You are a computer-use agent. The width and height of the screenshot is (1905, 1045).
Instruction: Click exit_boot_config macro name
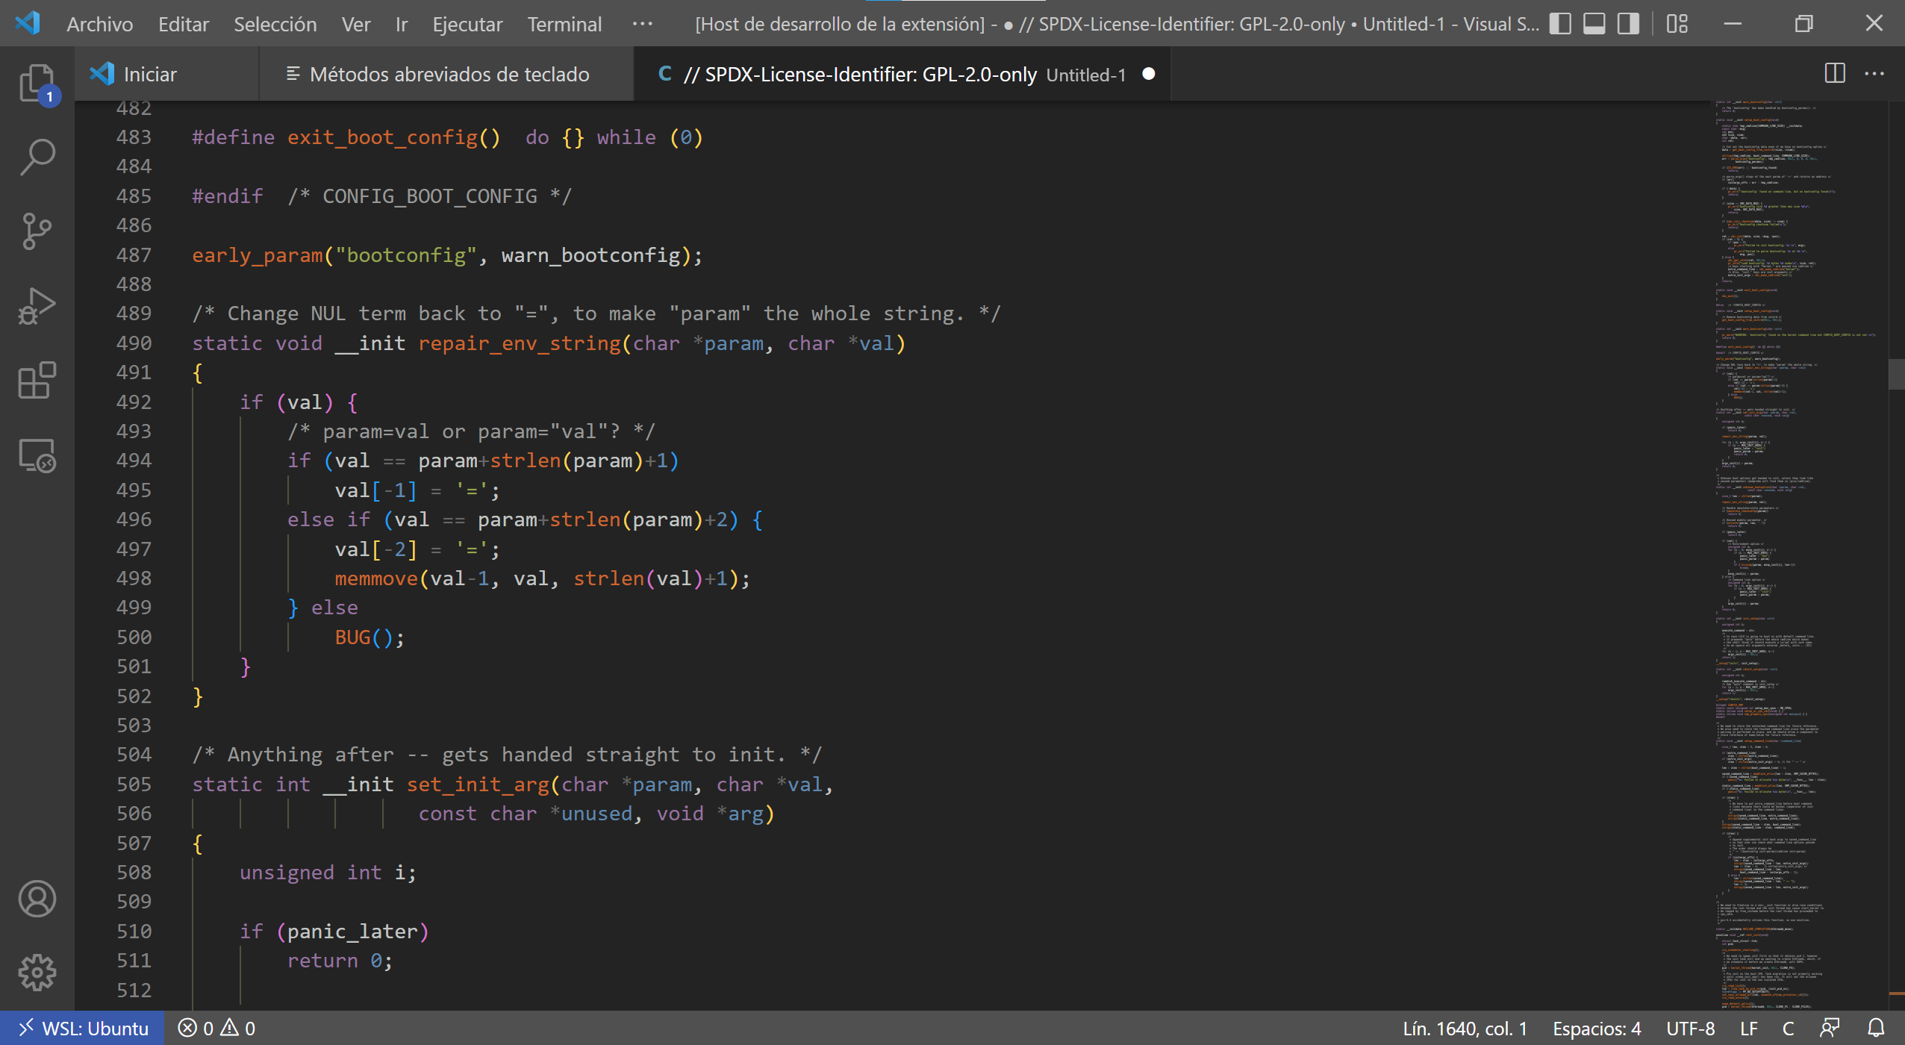click(x=382, y=137)
